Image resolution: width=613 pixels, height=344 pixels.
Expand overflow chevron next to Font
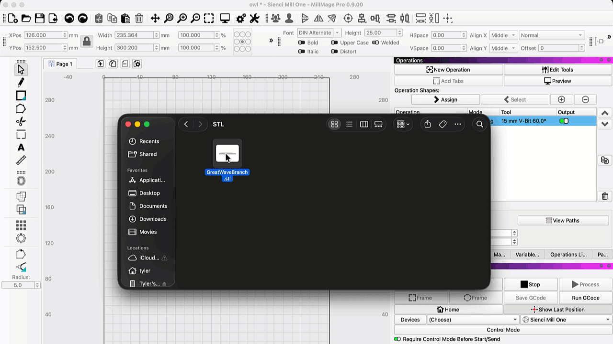pos(271,41)
